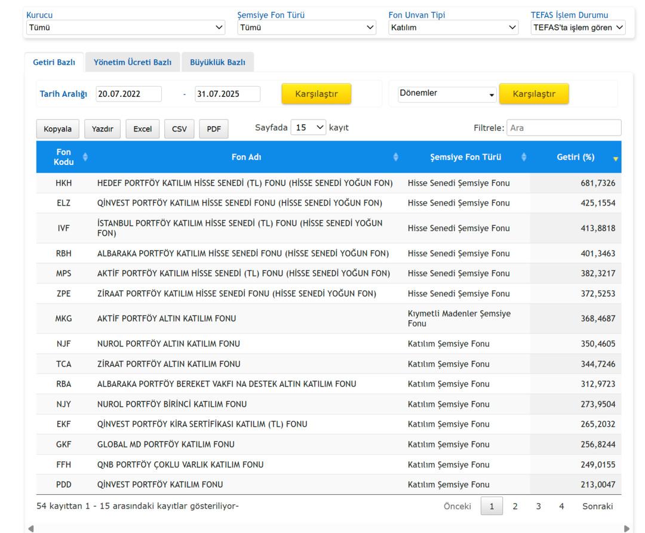This screenshot has height=533, width=645.
Task: Click the ALBARAKA PORTFÖY KATILIM HİSSE SENEDİ FONU row name
Action: [243, 253]
